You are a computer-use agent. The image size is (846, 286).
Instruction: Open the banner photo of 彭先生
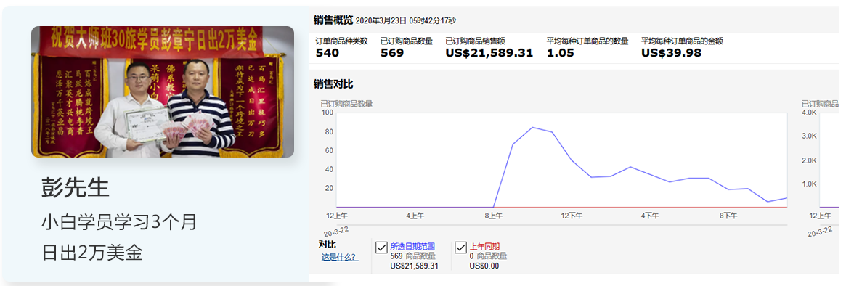[x=163, y=91]
